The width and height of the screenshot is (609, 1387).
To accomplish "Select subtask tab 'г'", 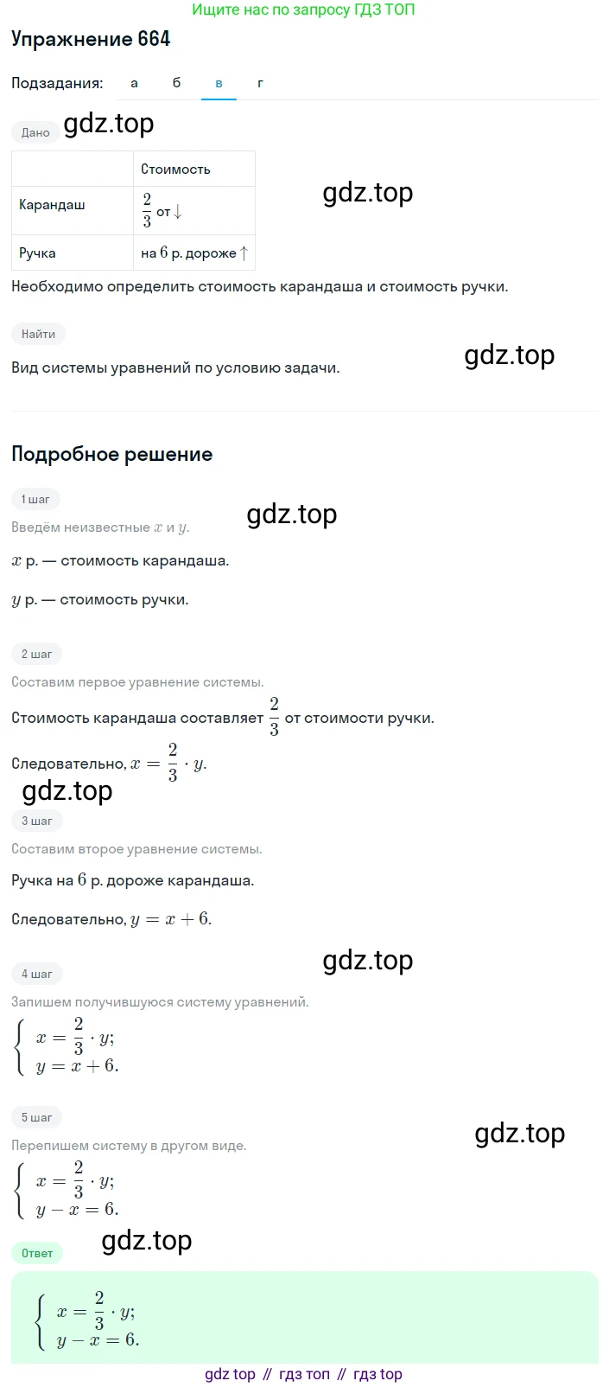I will (x=261, y=83).
